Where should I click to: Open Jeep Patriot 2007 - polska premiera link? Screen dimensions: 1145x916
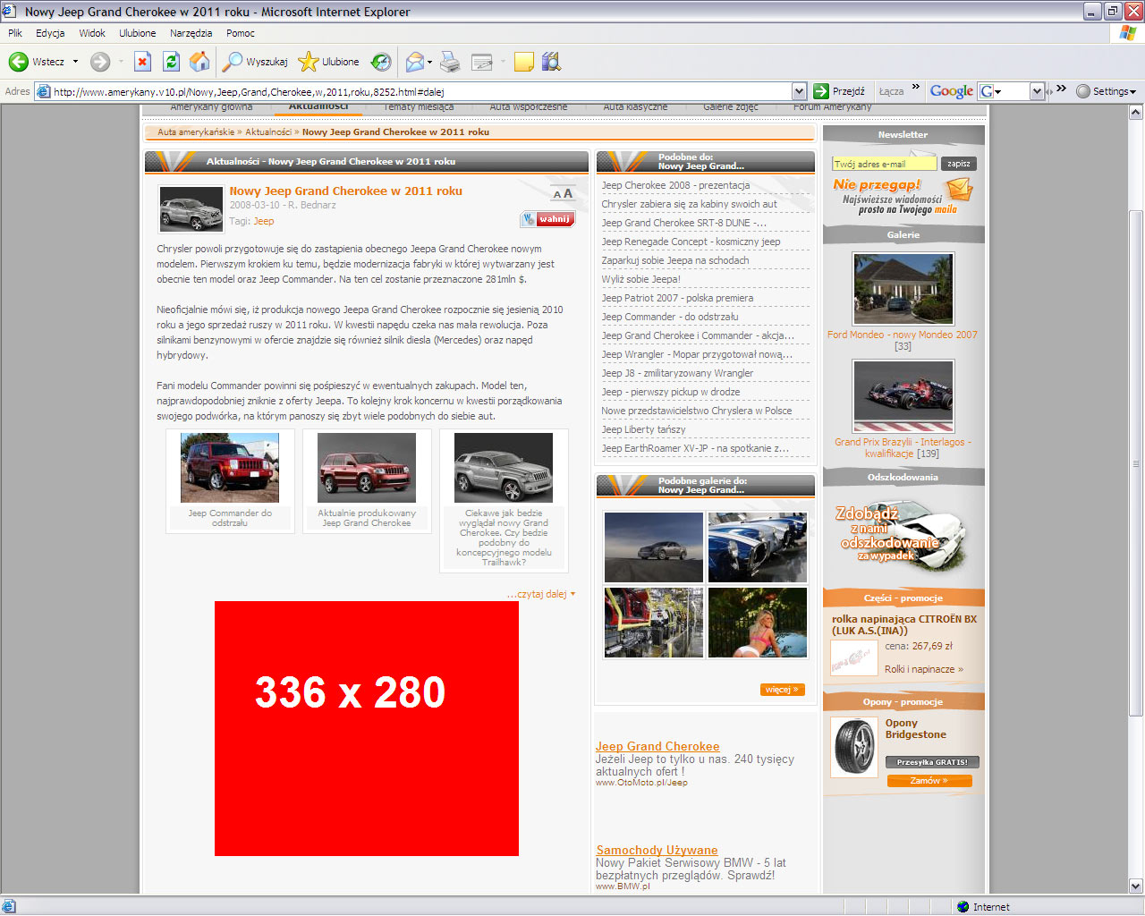coord(677,298)
